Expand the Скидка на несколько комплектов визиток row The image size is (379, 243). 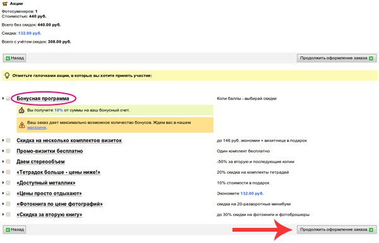click(3, 140)
